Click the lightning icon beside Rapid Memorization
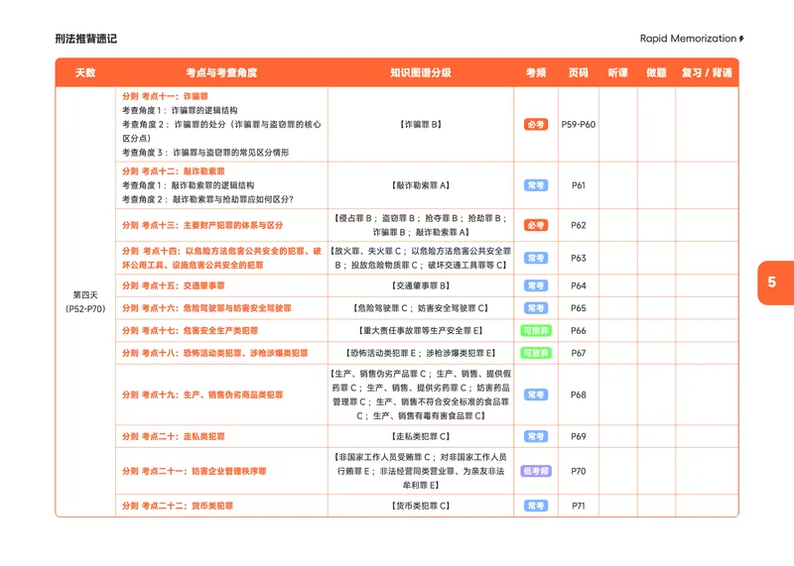The height and width of the screenshot is (566, 794). point(741,39)
